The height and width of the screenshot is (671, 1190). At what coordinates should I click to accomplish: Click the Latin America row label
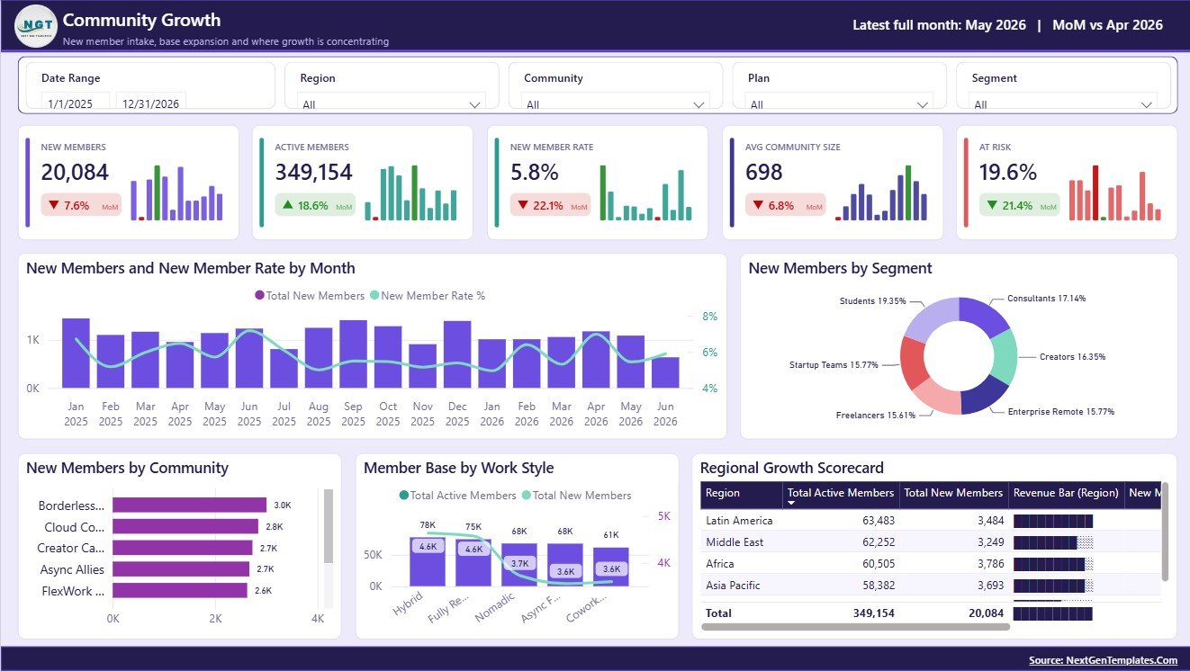tap(739, 521)
